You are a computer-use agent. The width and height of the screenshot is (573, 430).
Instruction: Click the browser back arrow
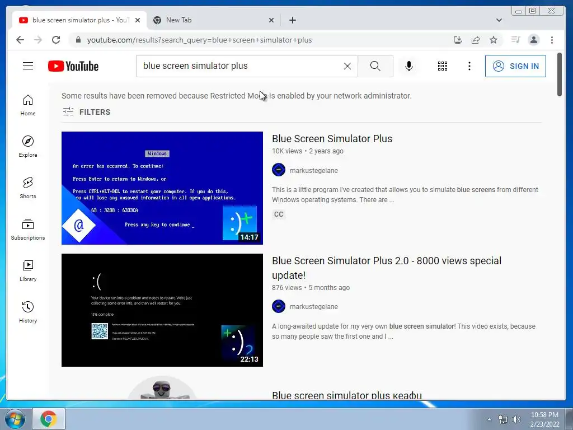point(20,40)
